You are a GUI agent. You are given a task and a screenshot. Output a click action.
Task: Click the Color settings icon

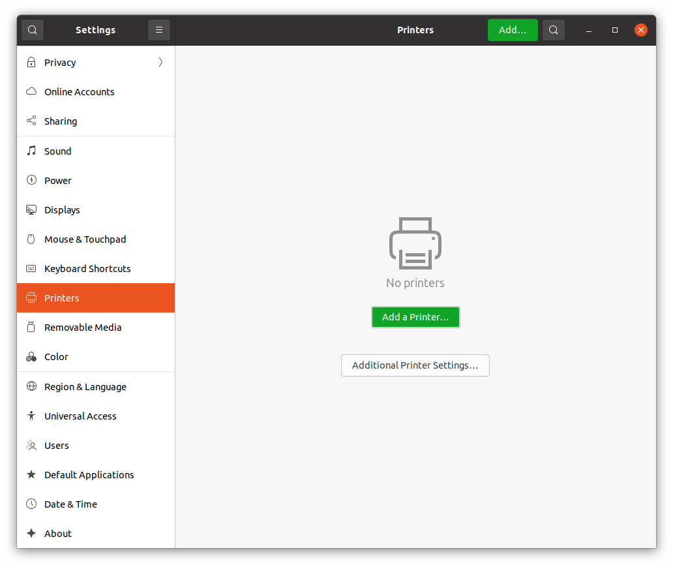pyautogui.click(x=31, y=357)
